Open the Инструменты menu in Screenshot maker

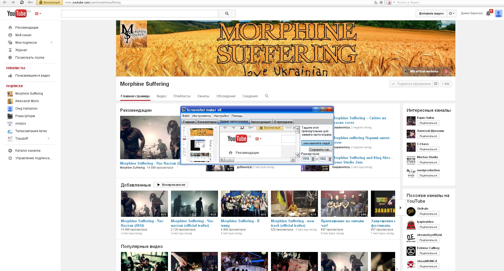pyautogui.click(x=202, y=116)
